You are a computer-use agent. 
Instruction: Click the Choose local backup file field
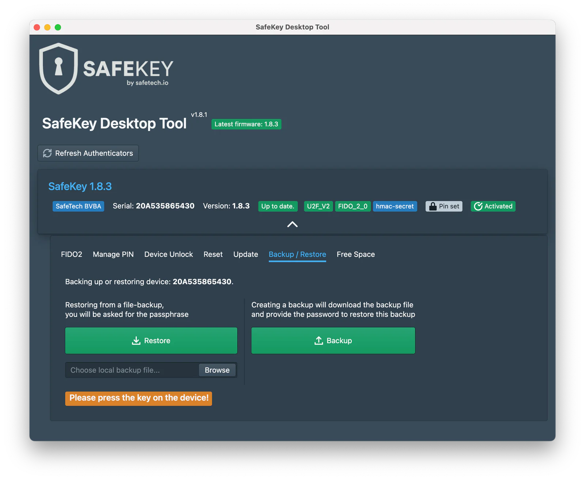pos(132,370)
